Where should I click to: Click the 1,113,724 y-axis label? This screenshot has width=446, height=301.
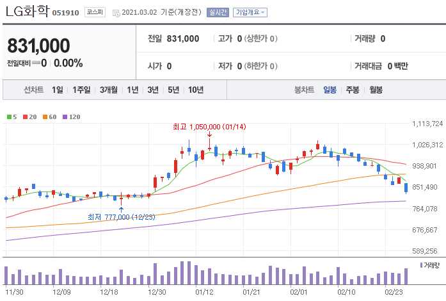pyautogui.click(x=427, y=124)
